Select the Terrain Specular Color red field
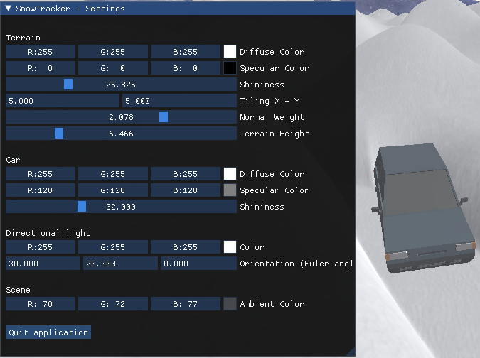Screen dimensions: 480x358 [x=41, y=68]
